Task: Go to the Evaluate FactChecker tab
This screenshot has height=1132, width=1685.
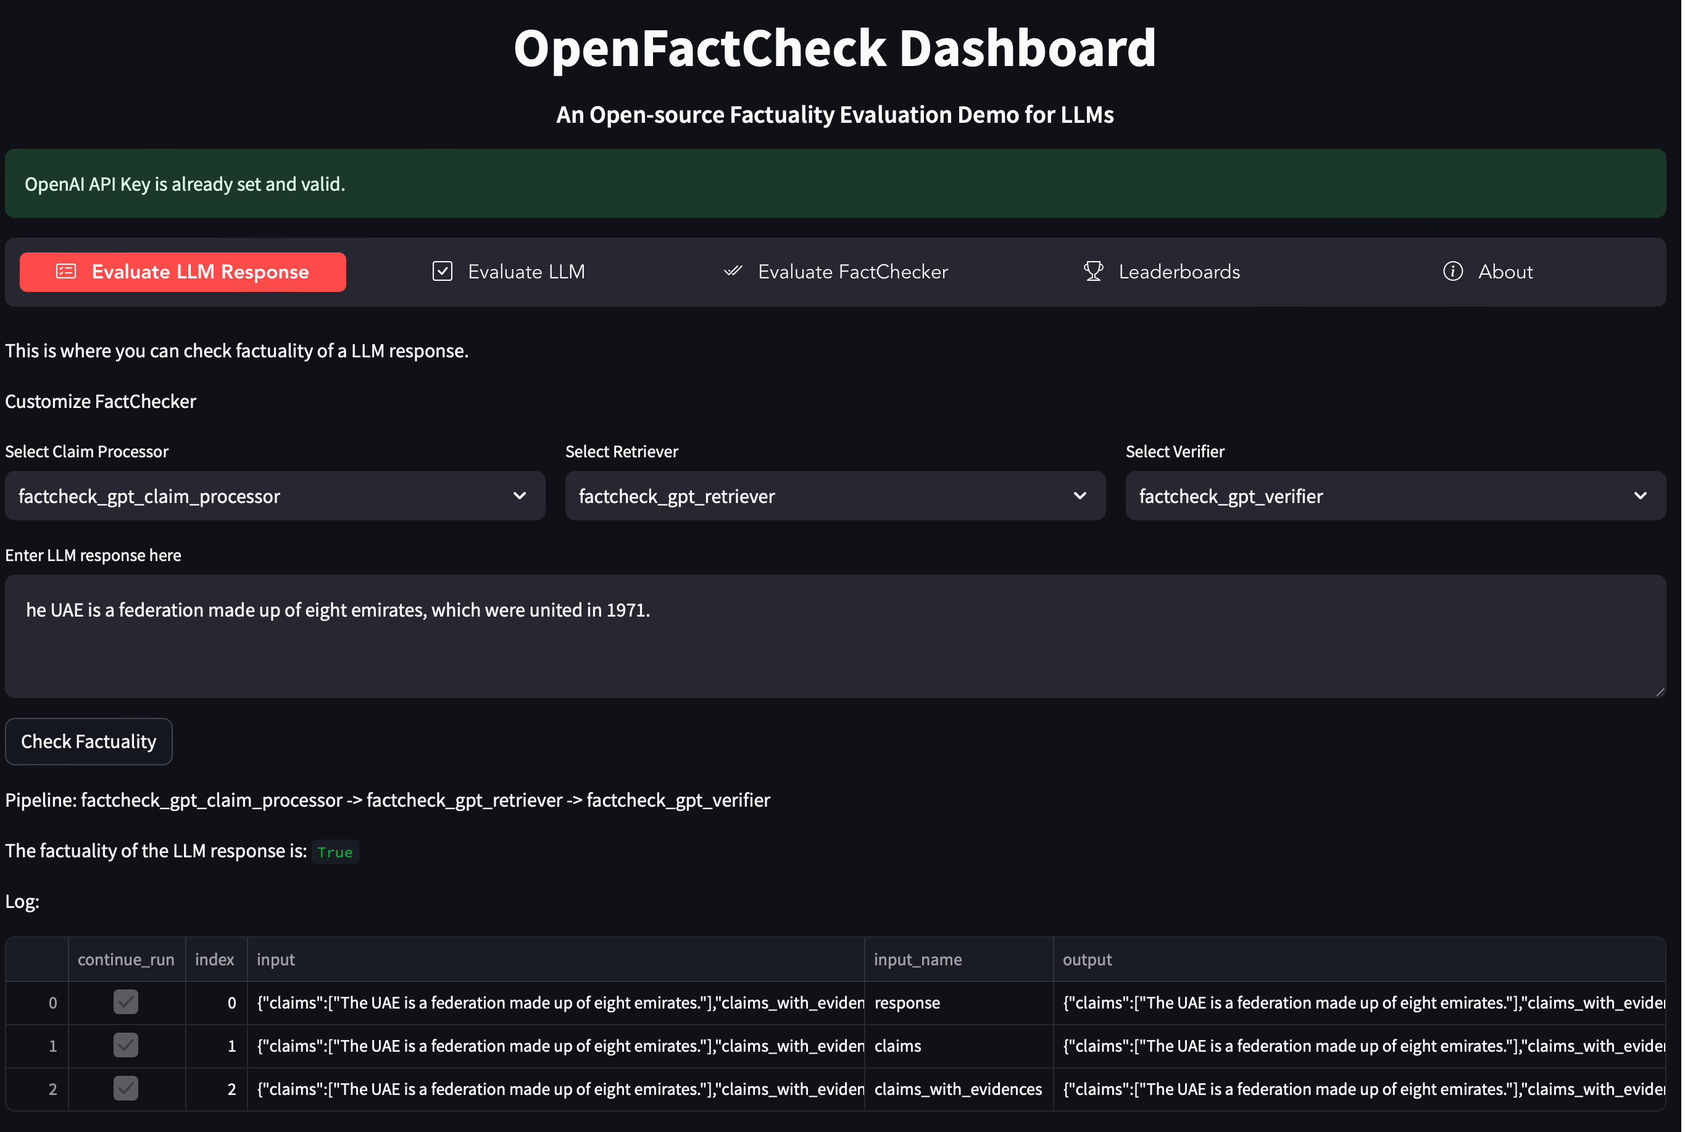Action: (836, 272)
